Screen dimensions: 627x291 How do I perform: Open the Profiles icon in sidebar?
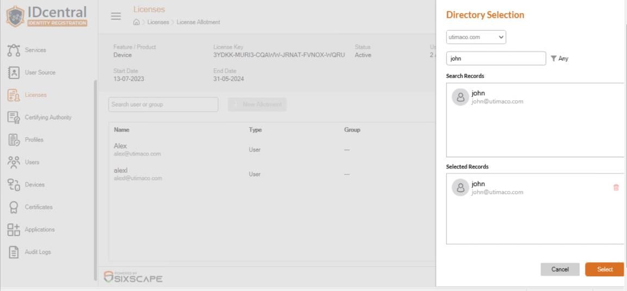coord(14,140)
